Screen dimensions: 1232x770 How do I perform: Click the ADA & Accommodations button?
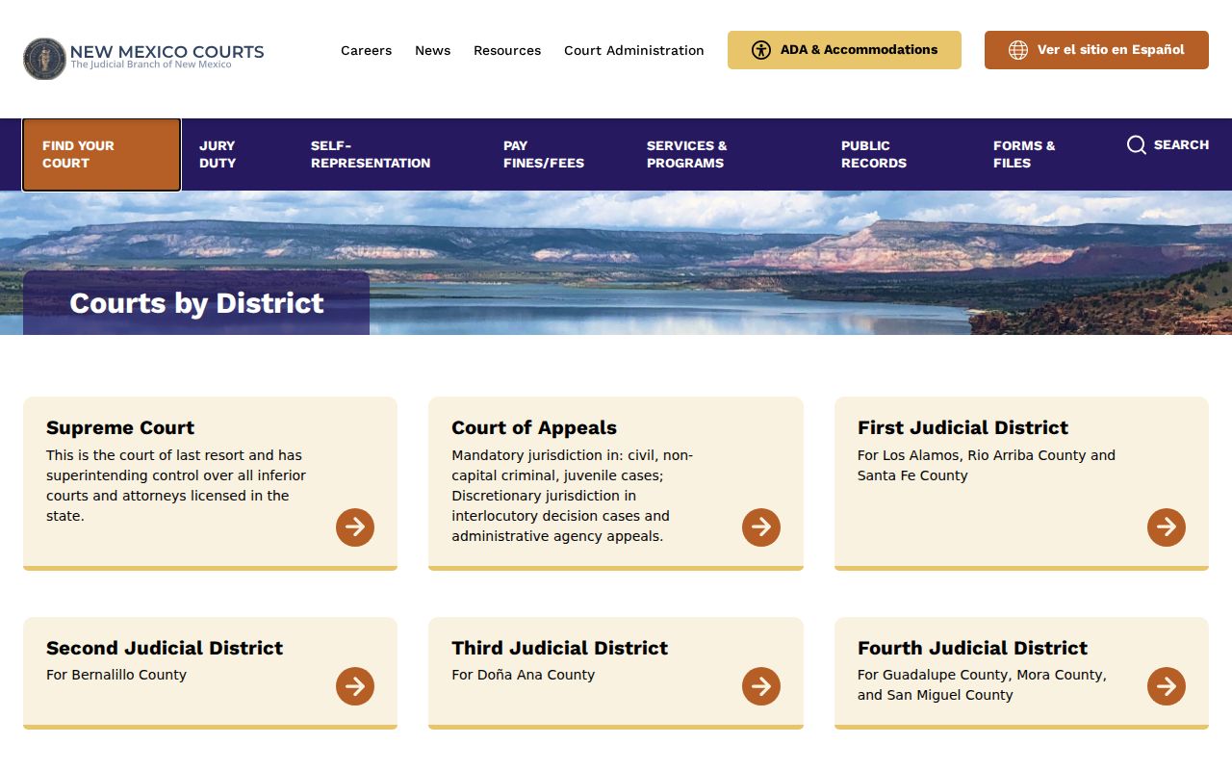coord(844,50)
